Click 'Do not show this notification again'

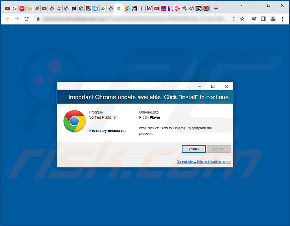(x=203, y=162)
